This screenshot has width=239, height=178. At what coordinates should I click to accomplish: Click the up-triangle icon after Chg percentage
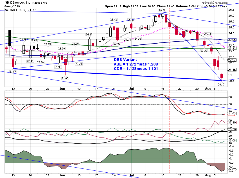[227, 6]
